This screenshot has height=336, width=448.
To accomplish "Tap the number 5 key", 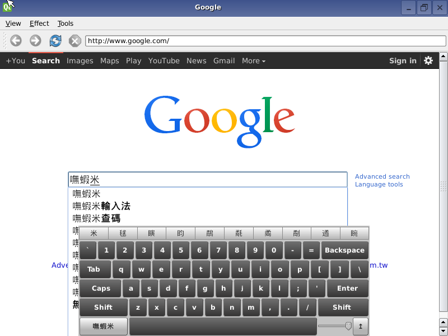I will pyautogui.click(x=181, y=250).
